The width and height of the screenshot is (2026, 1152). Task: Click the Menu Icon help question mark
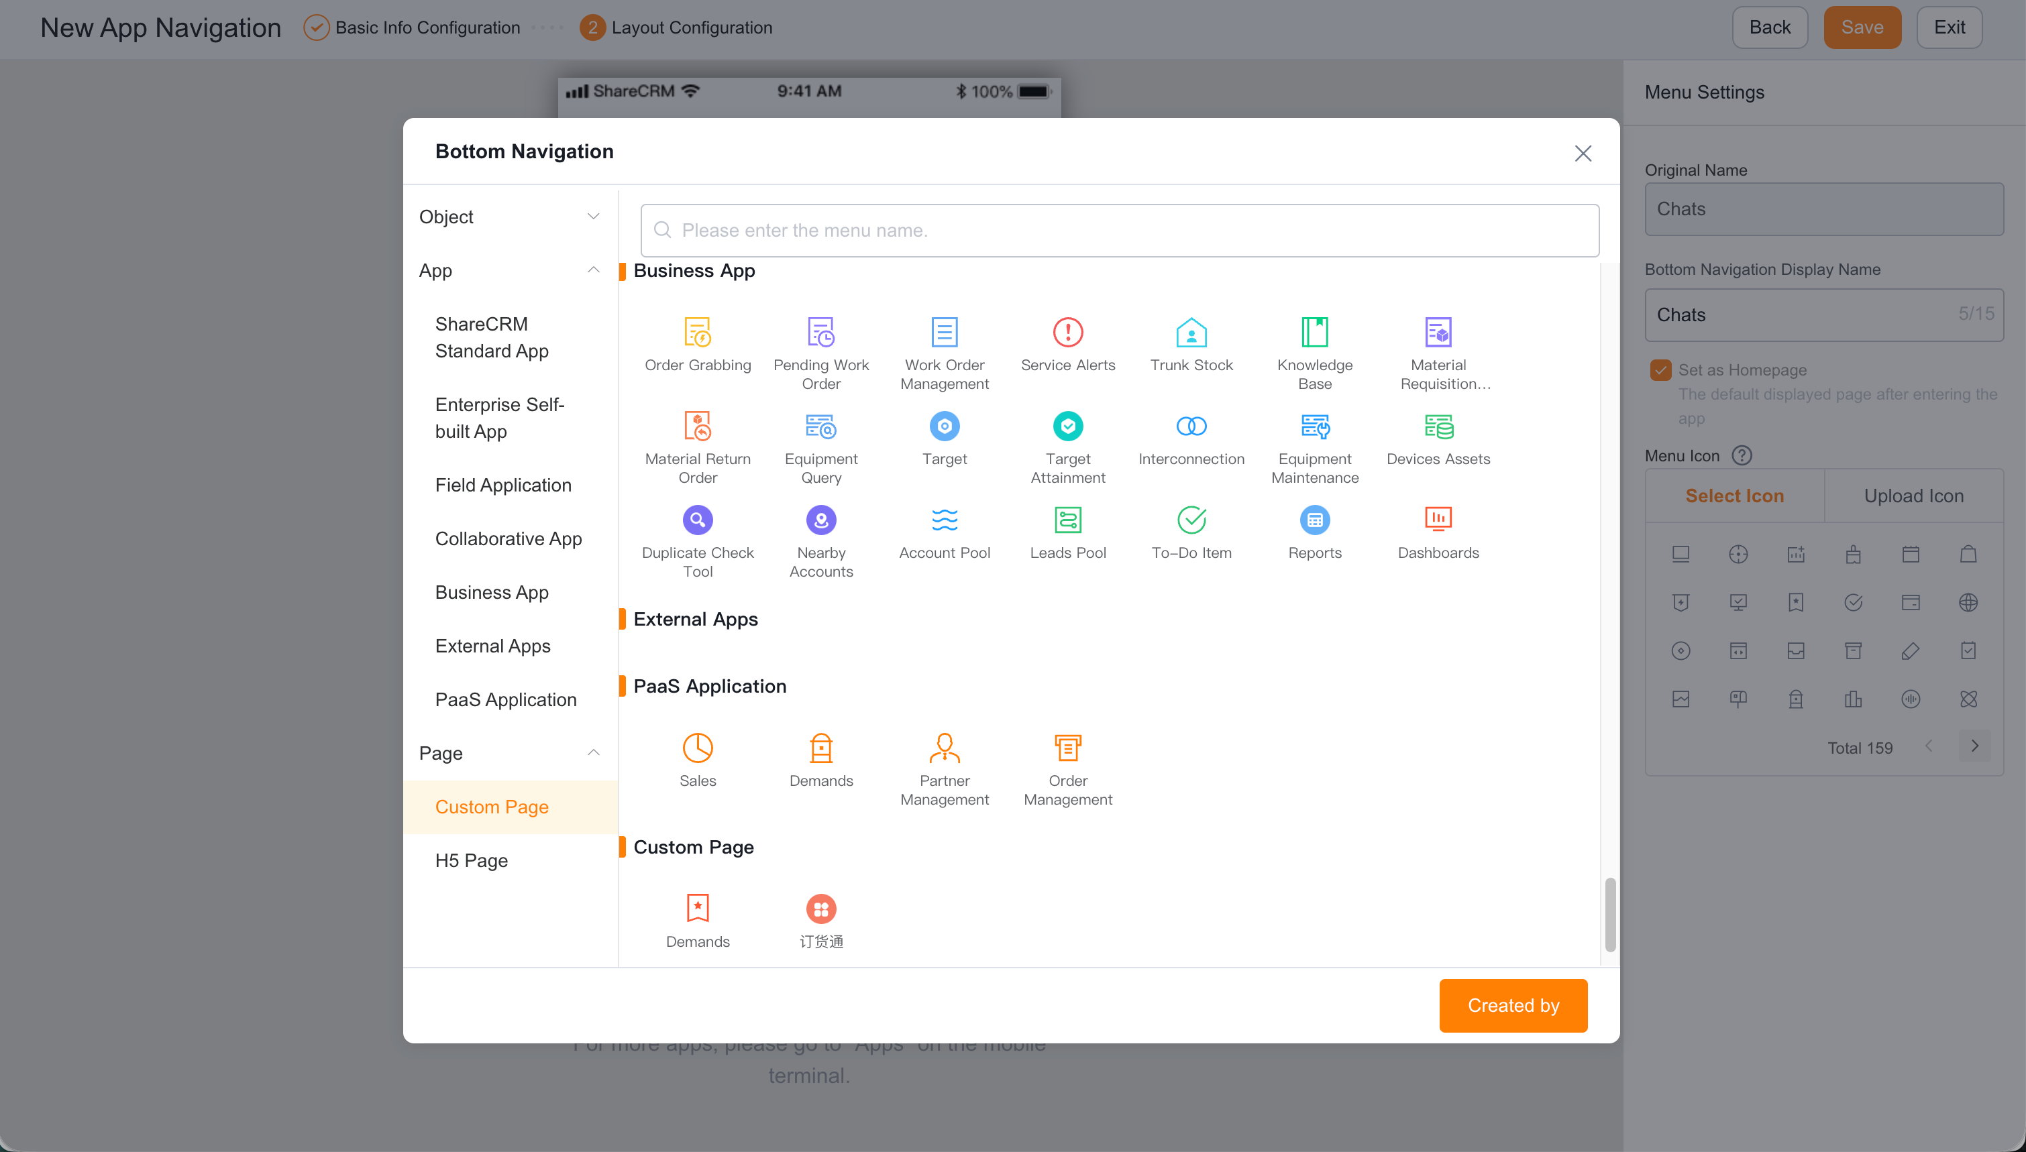[x=1742, y=456]
